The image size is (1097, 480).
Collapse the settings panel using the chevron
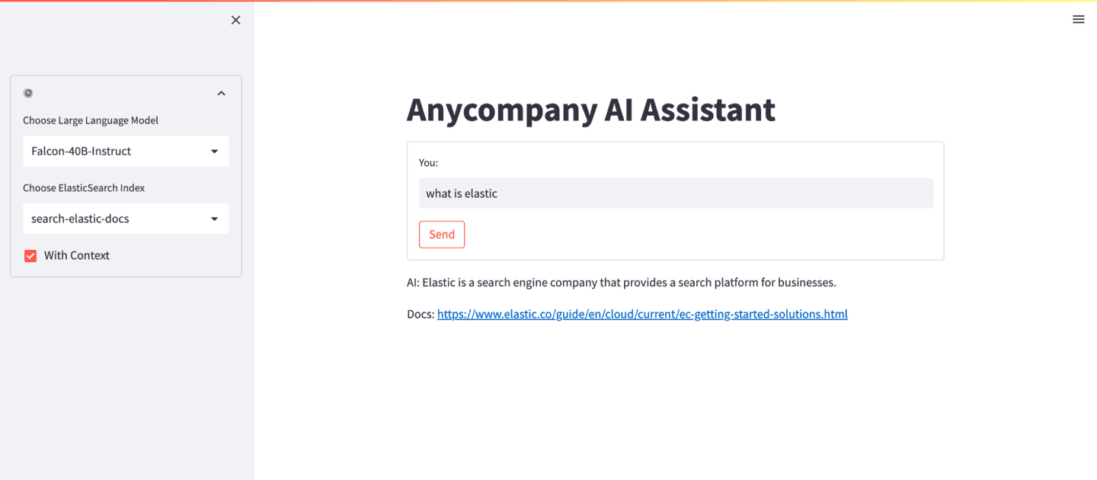coord(222,93)
